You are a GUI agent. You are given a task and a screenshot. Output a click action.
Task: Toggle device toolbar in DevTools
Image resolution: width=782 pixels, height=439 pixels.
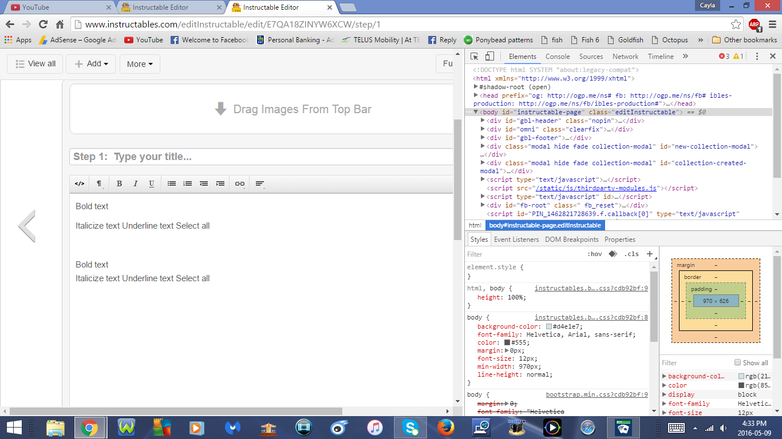coord(489,57)
